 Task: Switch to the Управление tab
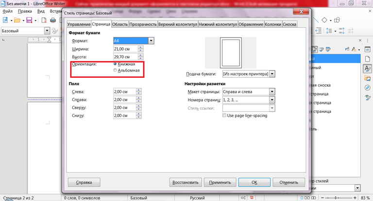(79, 24)
